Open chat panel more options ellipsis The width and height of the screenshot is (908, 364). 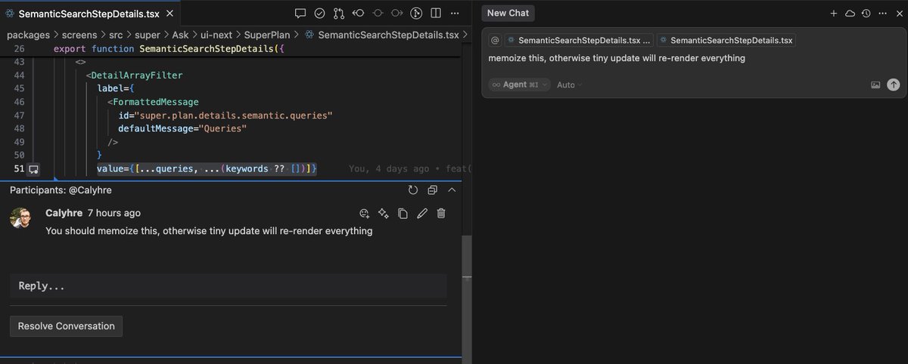pyautogui.click(x=881, y=13)
